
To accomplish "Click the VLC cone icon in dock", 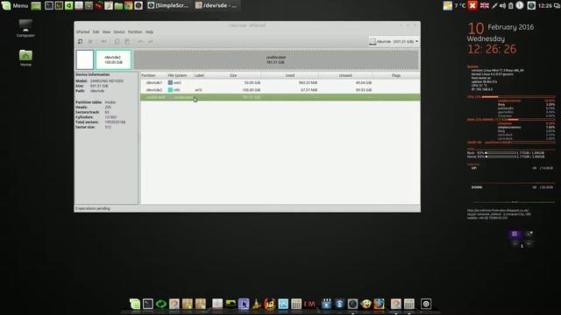I will pyautogui.click(x=257, y=304).
